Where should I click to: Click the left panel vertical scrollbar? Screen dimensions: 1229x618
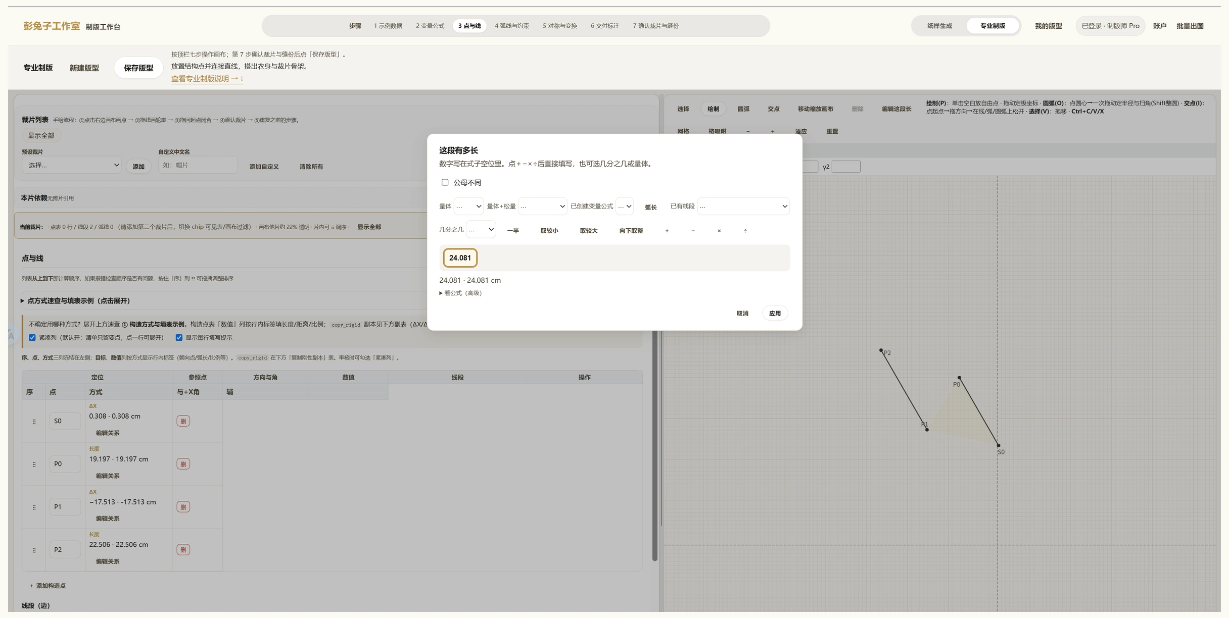tap(654, 444)
